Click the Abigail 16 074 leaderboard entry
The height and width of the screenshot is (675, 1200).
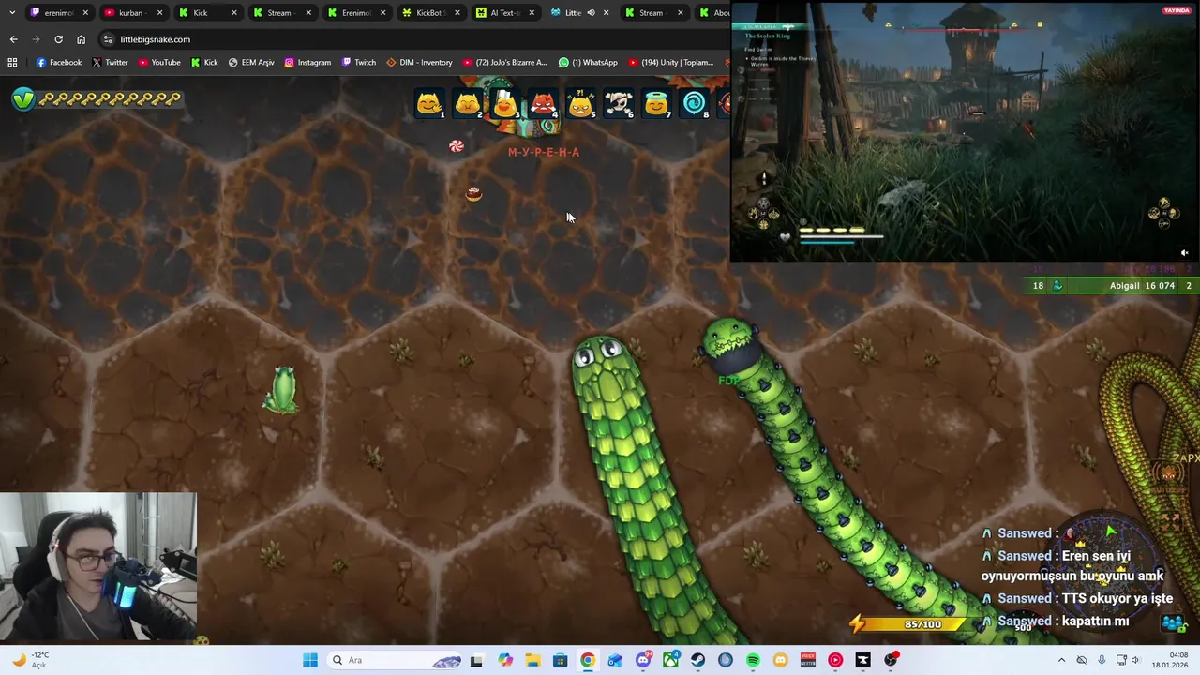pos(1113,286)
